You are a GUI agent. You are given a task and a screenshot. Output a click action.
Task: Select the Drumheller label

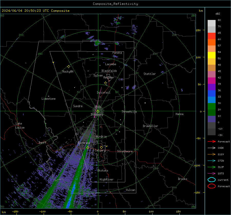[x=150, y=126]
